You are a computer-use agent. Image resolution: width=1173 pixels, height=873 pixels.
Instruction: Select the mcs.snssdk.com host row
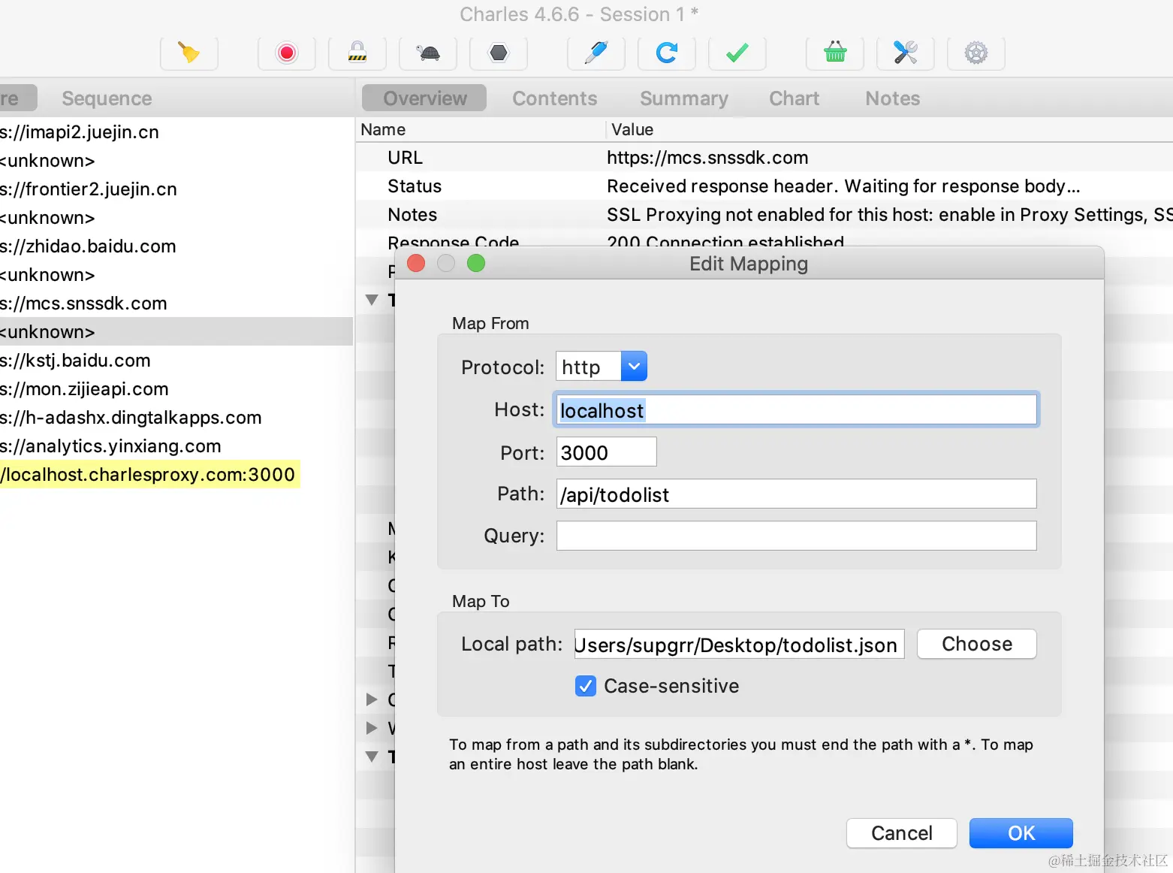pyautogui.click(x=176, y=304)
